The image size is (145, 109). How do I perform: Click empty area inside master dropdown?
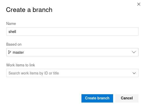pos(78,52)
